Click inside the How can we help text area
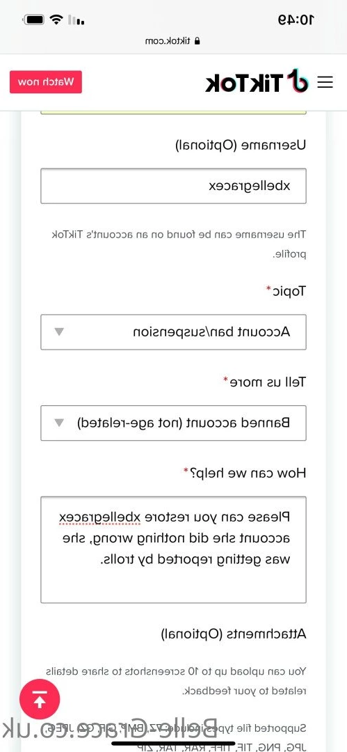 [x=174, y=549]
